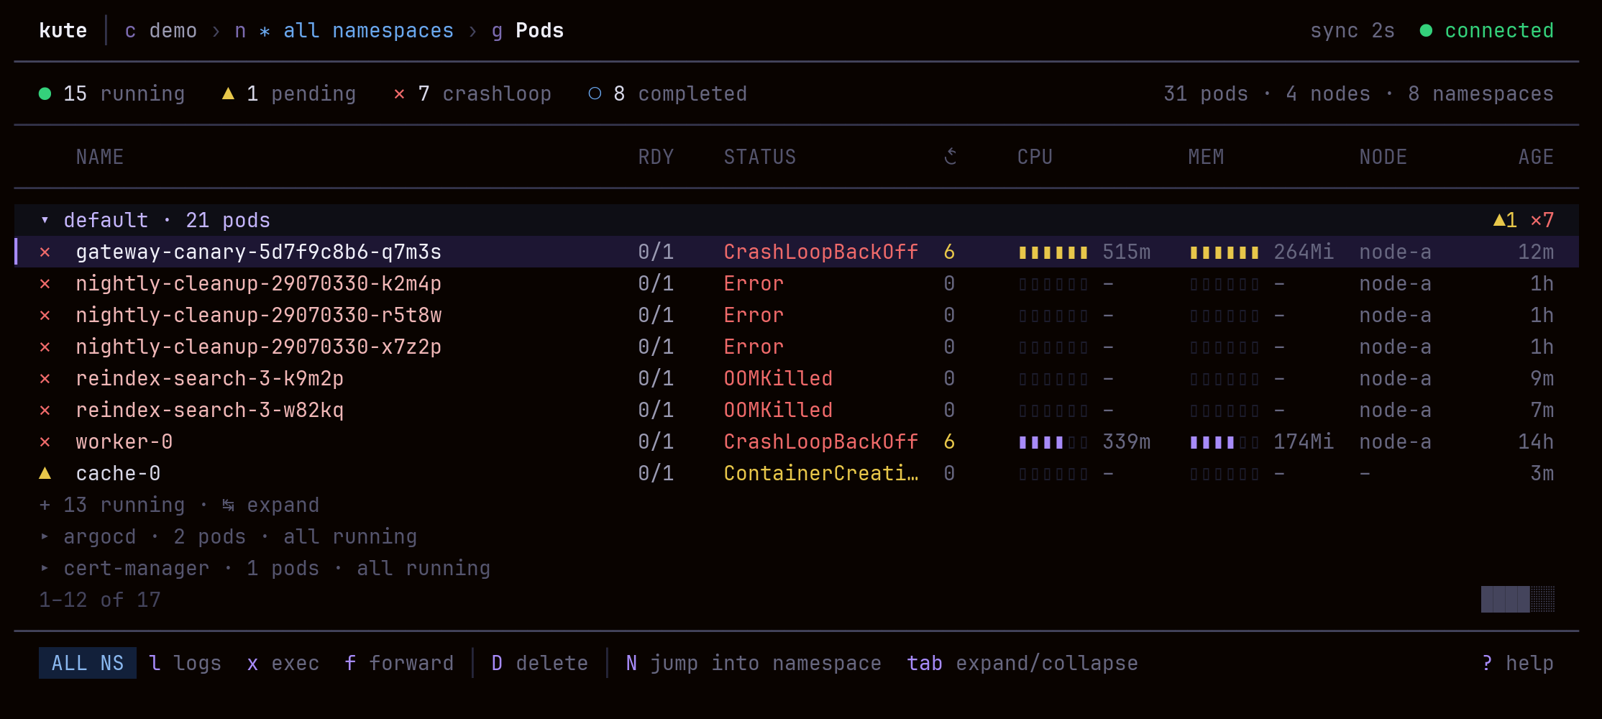
Task: Click the l logs shortcut
Action: click(x=186, y=663)
